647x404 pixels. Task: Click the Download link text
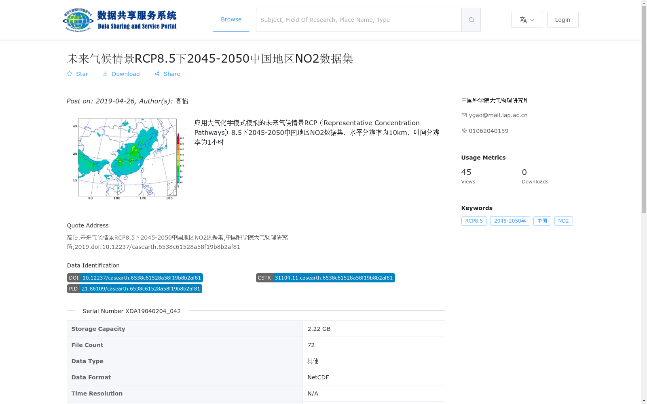click(126, 74)
